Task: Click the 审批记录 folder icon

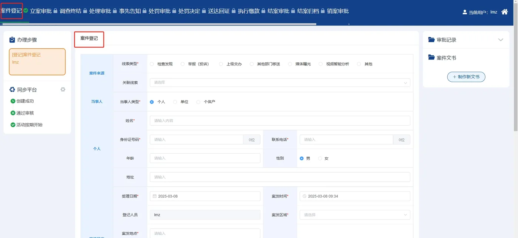Action: point(431,40)
